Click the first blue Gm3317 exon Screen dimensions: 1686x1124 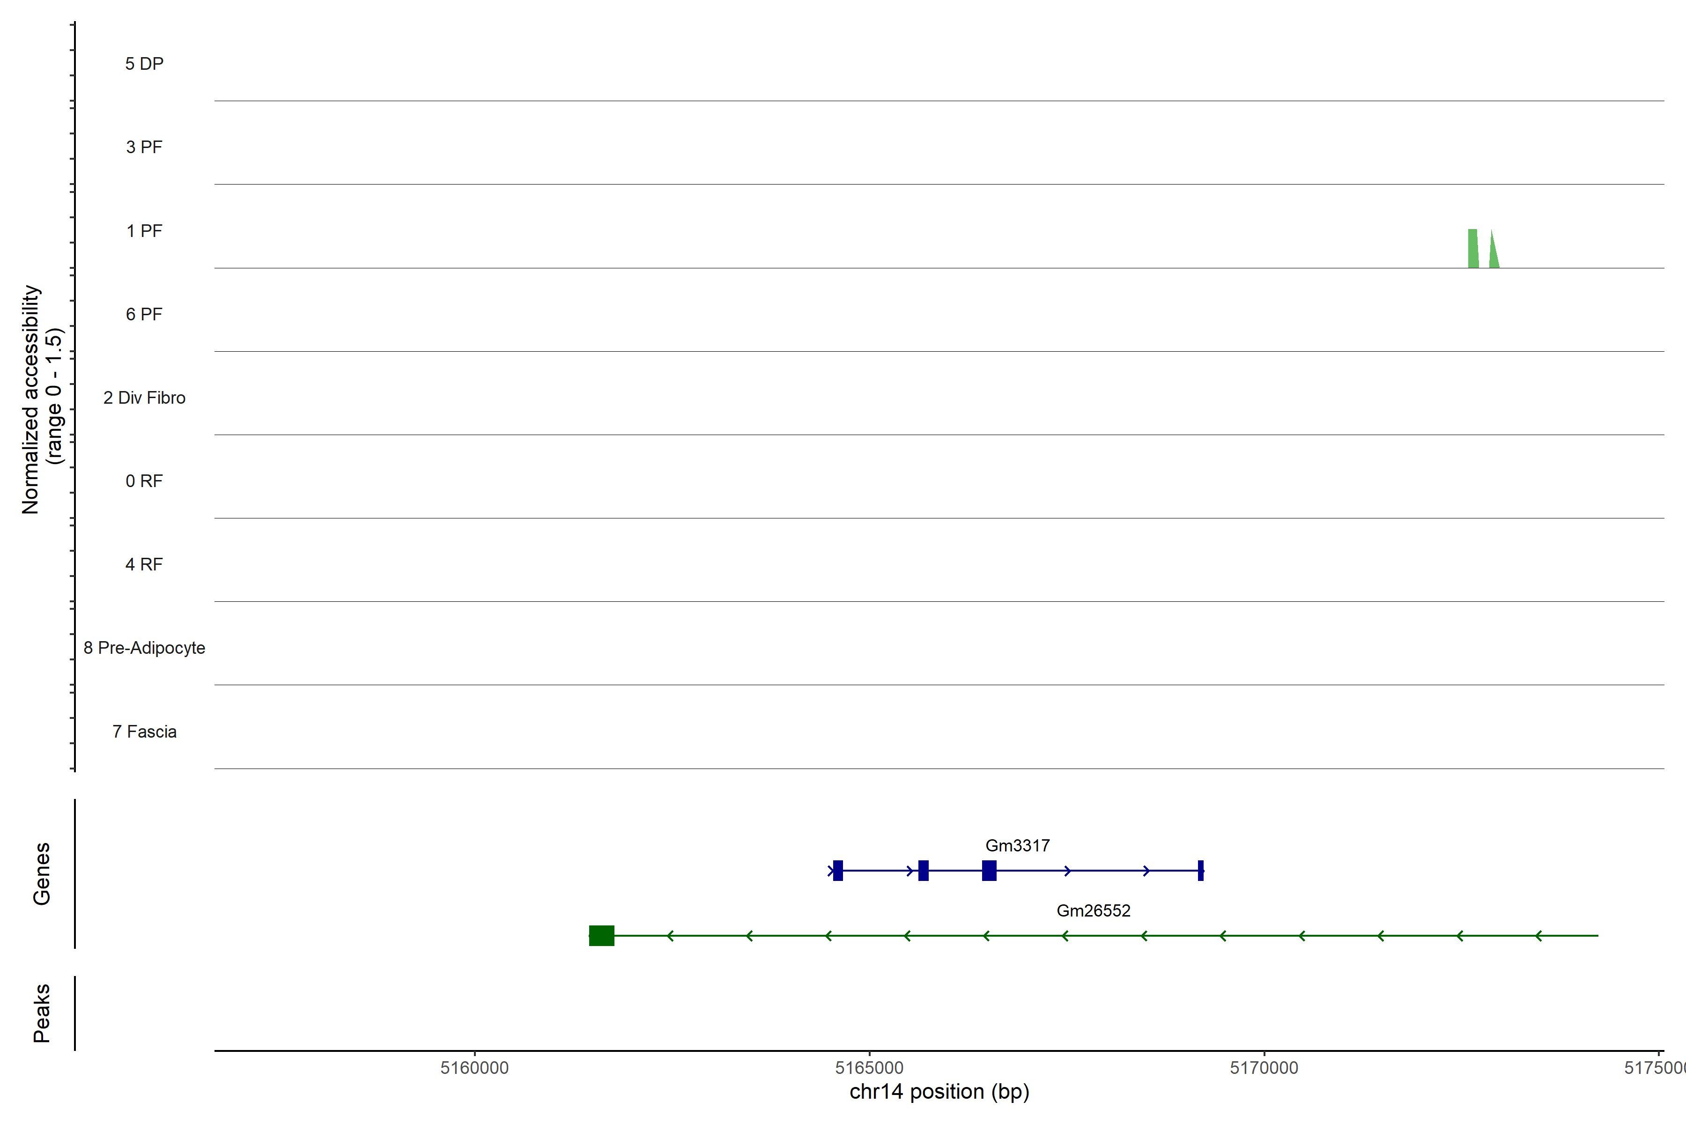838,870
